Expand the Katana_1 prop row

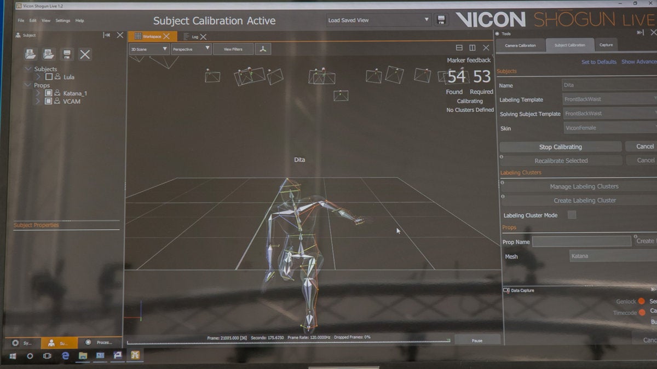tap(38, 93)
